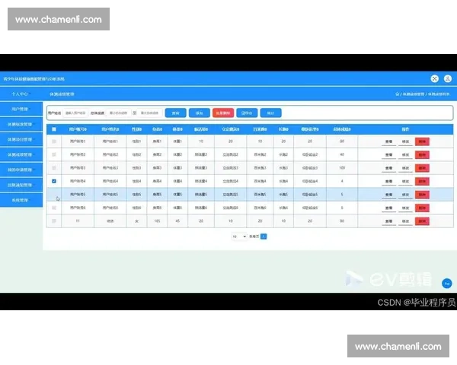This screenshot has width=457, height=365.
Task: Click 查看 for the row with account 11
Action: pyautogui.click(x=388, y=221)
